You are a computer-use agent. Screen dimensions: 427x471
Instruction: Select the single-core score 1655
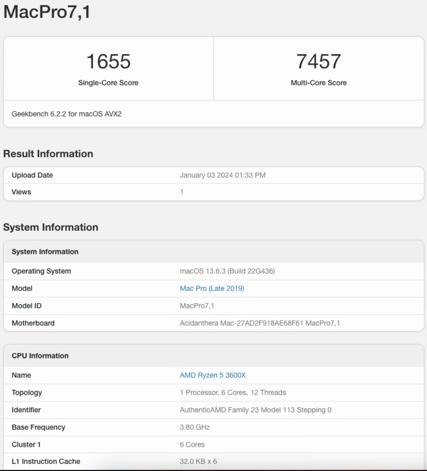pos(109,61)
